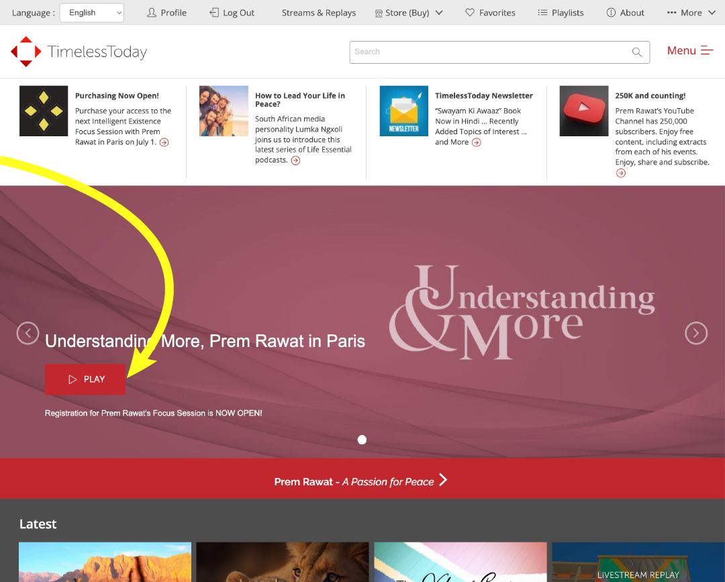Viewport: 725px width, 582px height.
Task: Click the Purchasing Now Open! headline
Action: (x=117, y=96)
